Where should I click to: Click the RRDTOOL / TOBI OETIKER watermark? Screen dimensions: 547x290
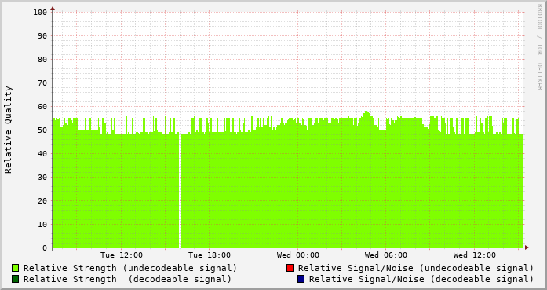click(x=539, y=47)
